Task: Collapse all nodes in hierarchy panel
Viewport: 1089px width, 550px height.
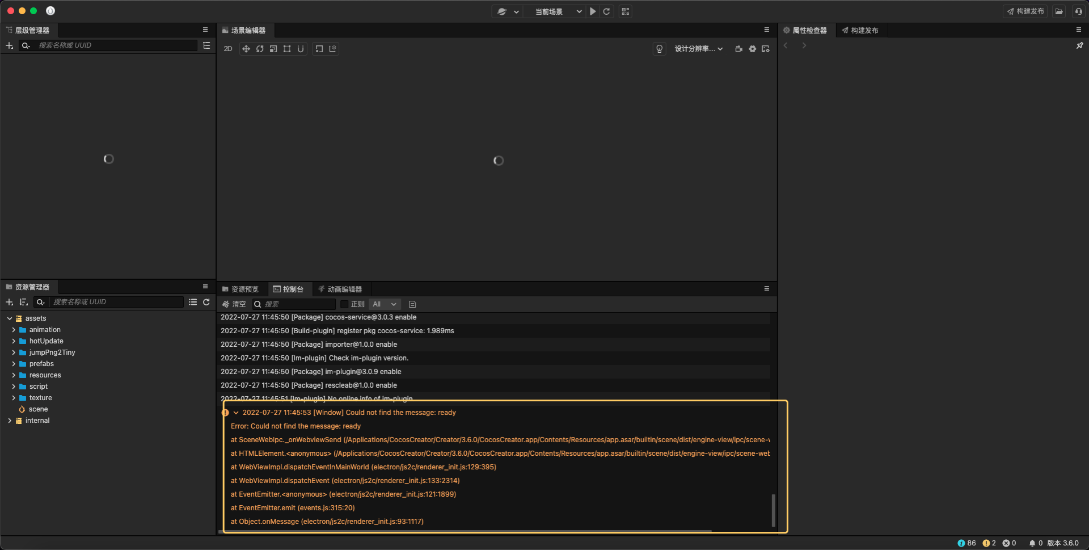Action: [x=206, y=45]
